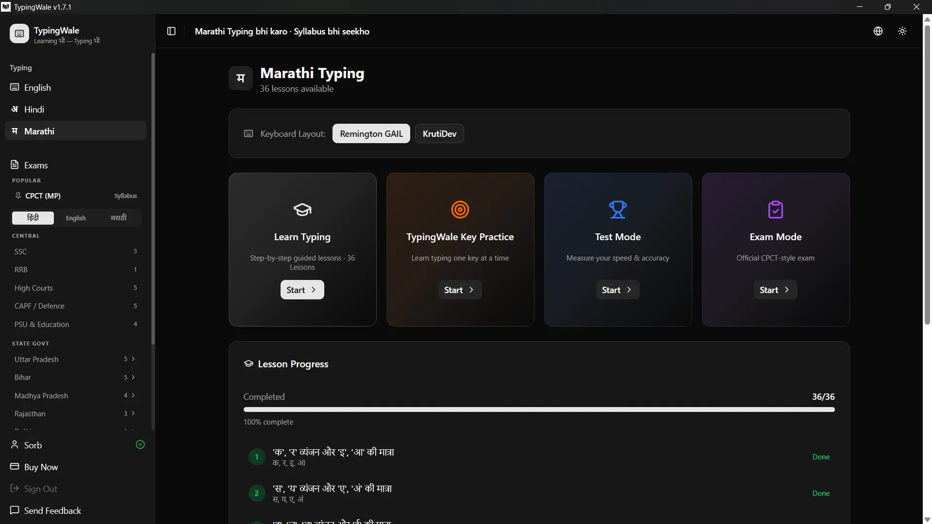
Task: Switch theme with the sun icon
Action: tap(902, 31)
